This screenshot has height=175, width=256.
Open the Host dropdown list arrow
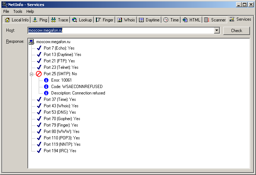click(x=217, y=30)
